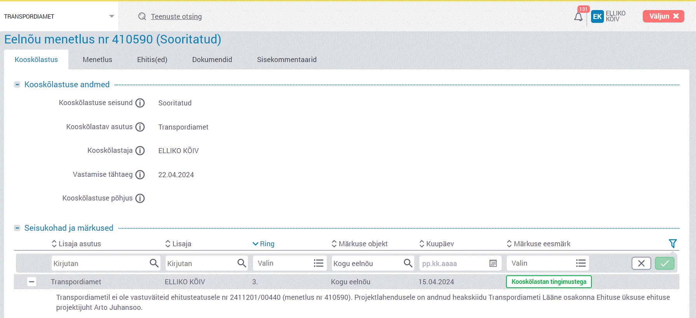Click search icon in Märkuse objekt filter
696x318 pixels.
pyautogui.click(x=408, y=263)
